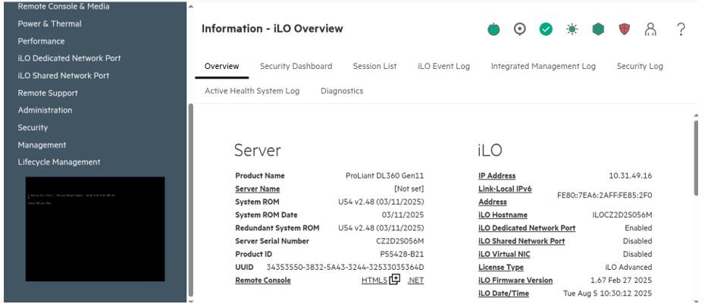Switch to the Overview tab
The height and width of the screenshot is (304, 708).
pos(221,67)
